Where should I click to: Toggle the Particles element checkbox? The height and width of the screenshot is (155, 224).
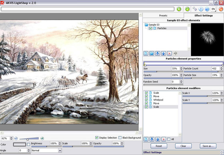point(150,28)
